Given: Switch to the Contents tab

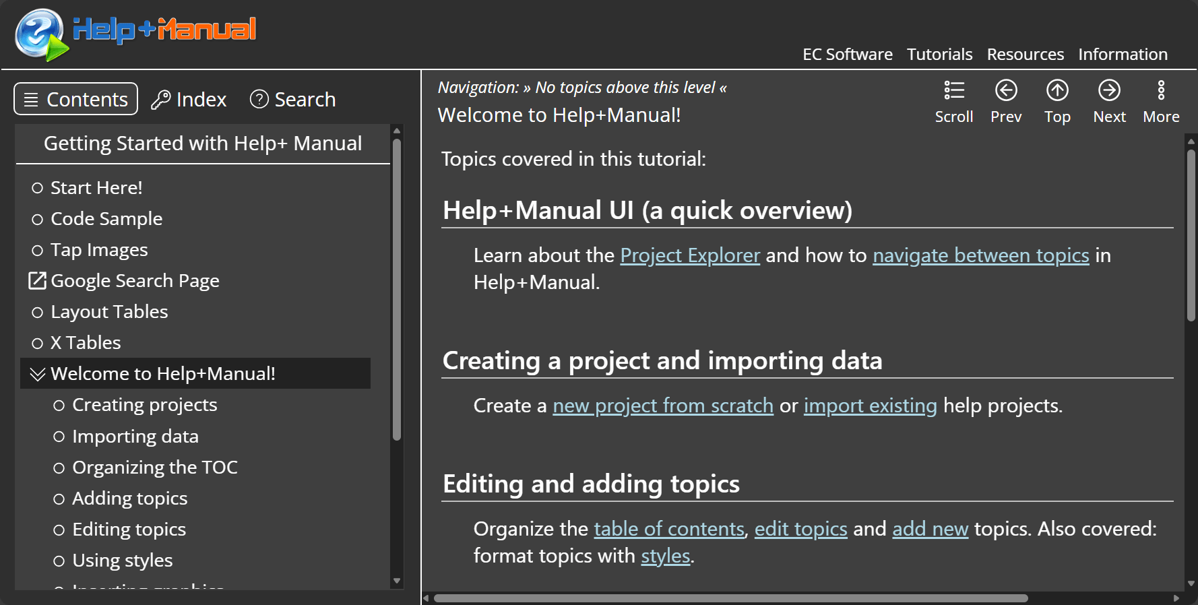Looking at the screenshot, I should (76, 99).
